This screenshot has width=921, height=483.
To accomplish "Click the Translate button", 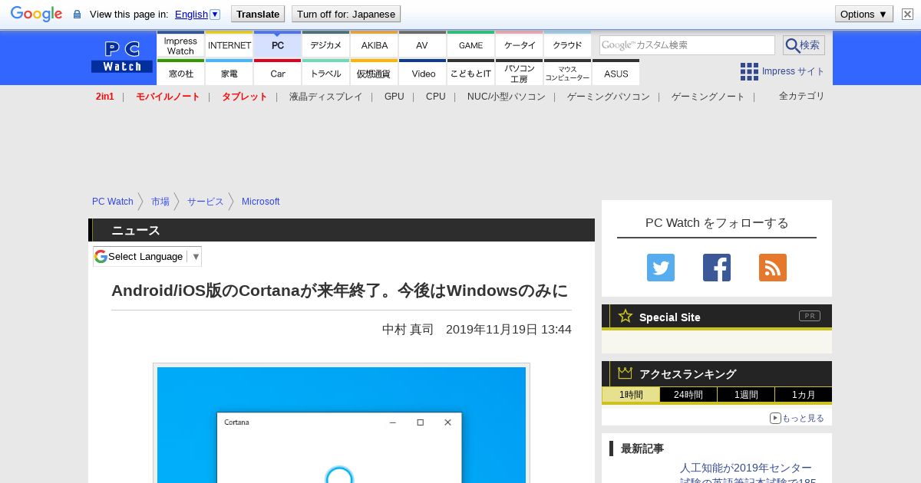I will (258, 14).
